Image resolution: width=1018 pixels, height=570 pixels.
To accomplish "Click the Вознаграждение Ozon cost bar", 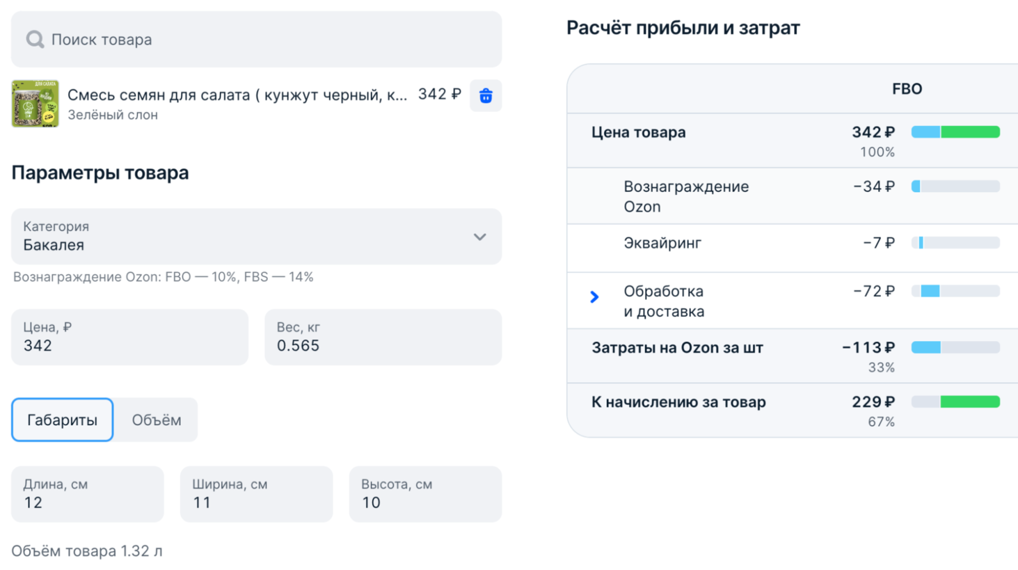I will 955,187.
